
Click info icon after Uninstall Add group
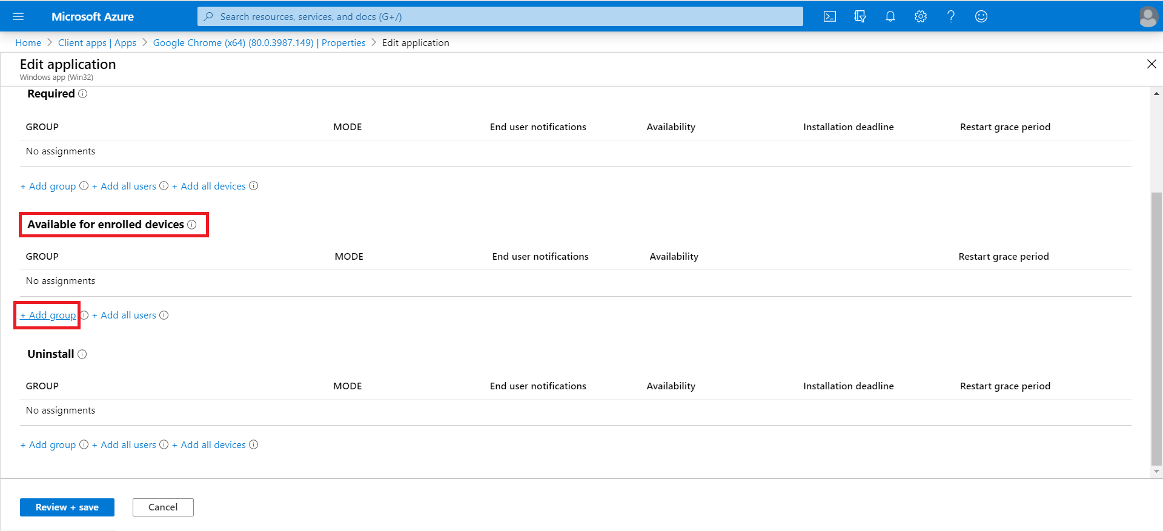click(84, 444)
